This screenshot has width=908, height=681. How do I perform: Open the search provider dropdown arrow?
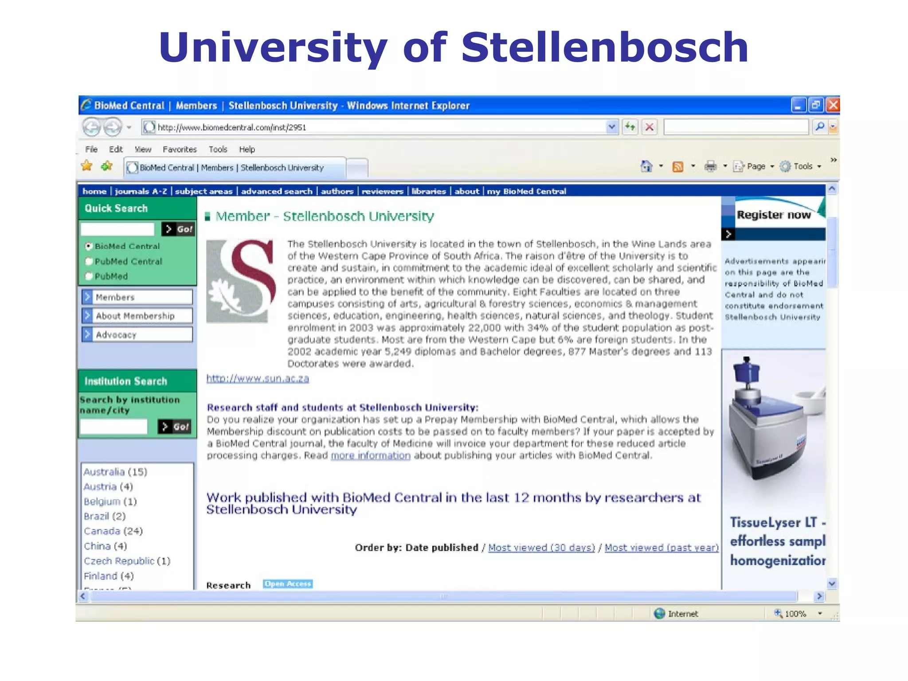833,127
